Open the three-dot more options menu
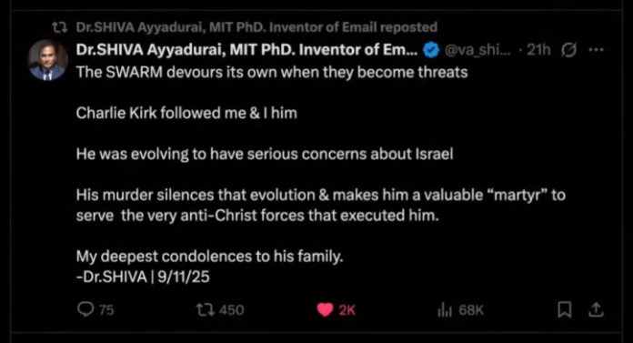 (x=597, y=50)
